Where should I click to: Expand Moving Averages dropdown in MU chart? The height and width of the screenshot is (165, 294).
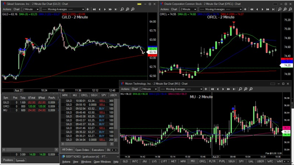click(201, 89)
